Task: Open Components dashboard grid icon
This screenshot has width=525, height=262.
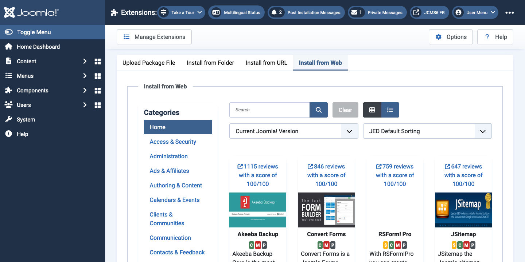Action: point(98,91)
